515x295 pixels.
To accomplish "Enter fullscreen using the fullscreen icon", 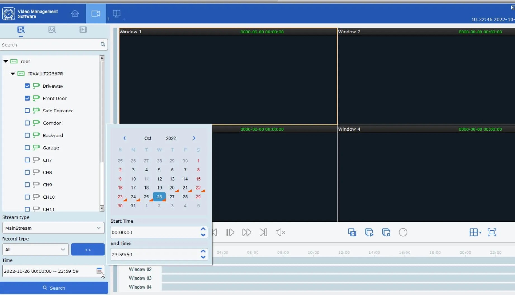I will (x=492, y=232).
